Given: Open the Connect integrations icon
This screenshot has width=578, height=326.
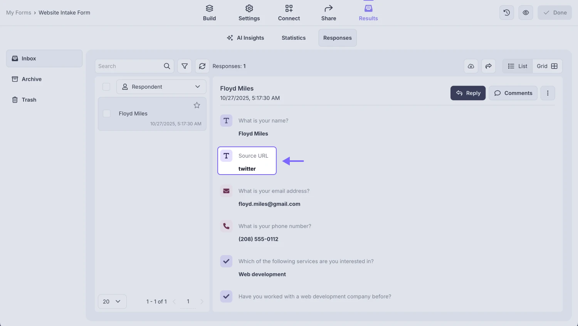Looking at the screenshot, I should click(289, 8).
